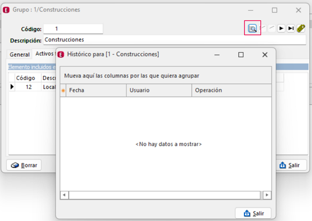Screen dimensions: 312x221
Task: Minimize the Grupo window
Action: 251,10
